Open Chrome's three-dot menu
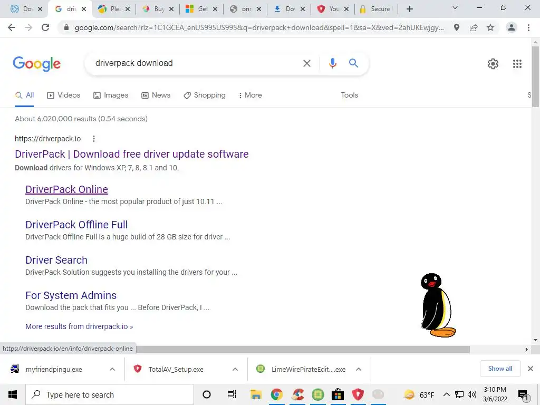Viewport: 540px width, 405px height. pyautogui.click(x=528, y=27)
